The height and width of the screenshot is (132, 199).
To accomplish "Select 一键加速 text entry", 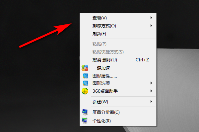I will tap(101, 68).
